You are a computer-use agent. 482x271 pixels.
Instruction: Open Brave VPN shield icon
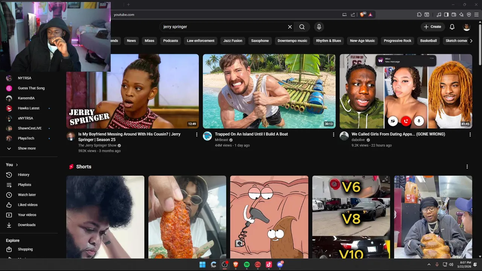[469, 15]
